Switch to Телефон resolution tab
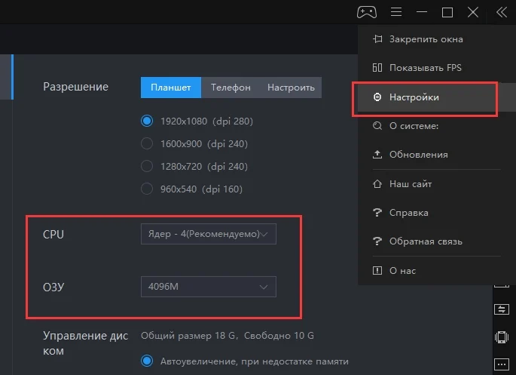This screenshot has width=516, height=375. point(231,88)
